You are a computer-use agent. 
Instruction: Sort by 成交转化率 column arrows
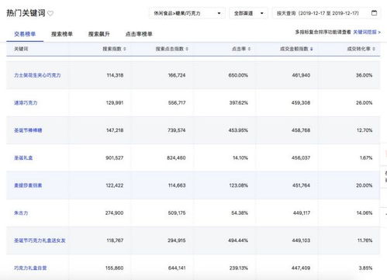tap(374, 49)
